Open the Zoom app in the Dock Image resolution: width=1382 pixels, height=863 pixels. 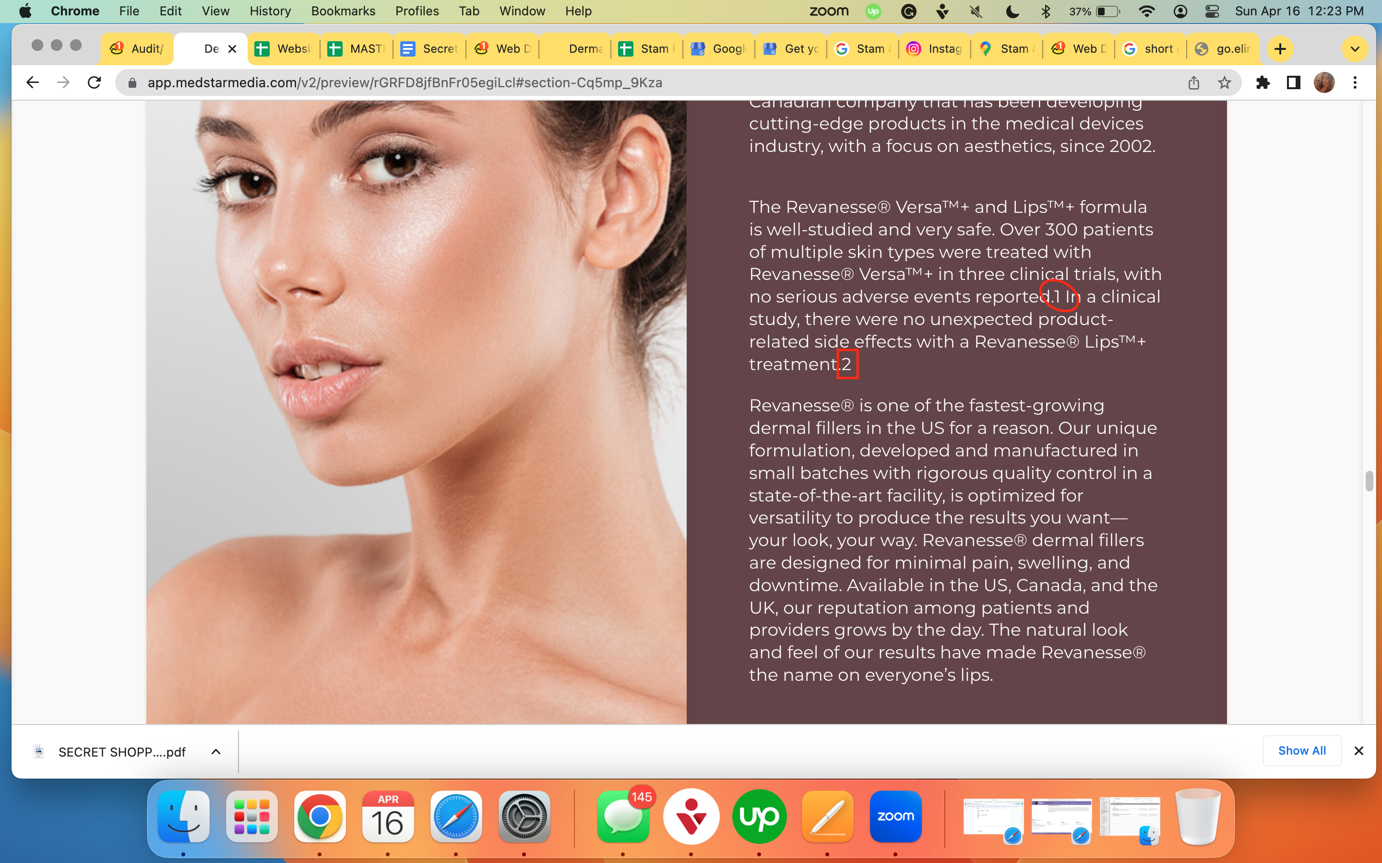point(895,816)
